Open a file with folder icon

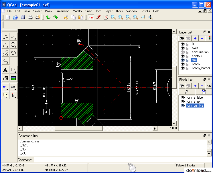point(15,17)
